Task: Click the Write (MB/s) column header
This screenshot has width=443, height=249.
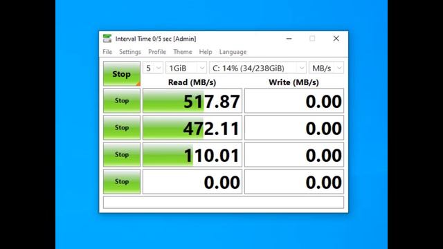Action: [293, 82]
